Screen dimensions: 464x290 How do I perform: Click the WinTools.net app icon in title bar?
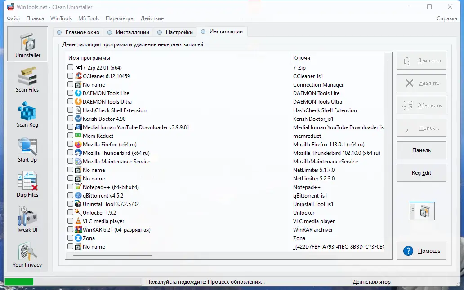coord(11,7)
